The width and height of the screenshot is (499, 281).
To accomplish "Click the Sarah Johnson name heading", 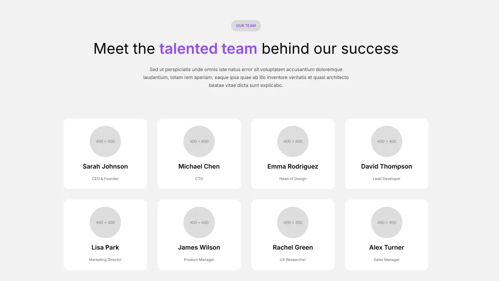I will pos(105,166).
